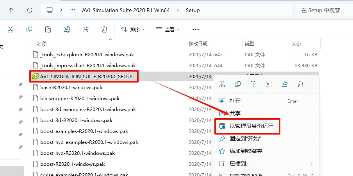Refresh the Setup folder view
The width and height of the screenshot is (353, 176).
click(x=30, y=10)
